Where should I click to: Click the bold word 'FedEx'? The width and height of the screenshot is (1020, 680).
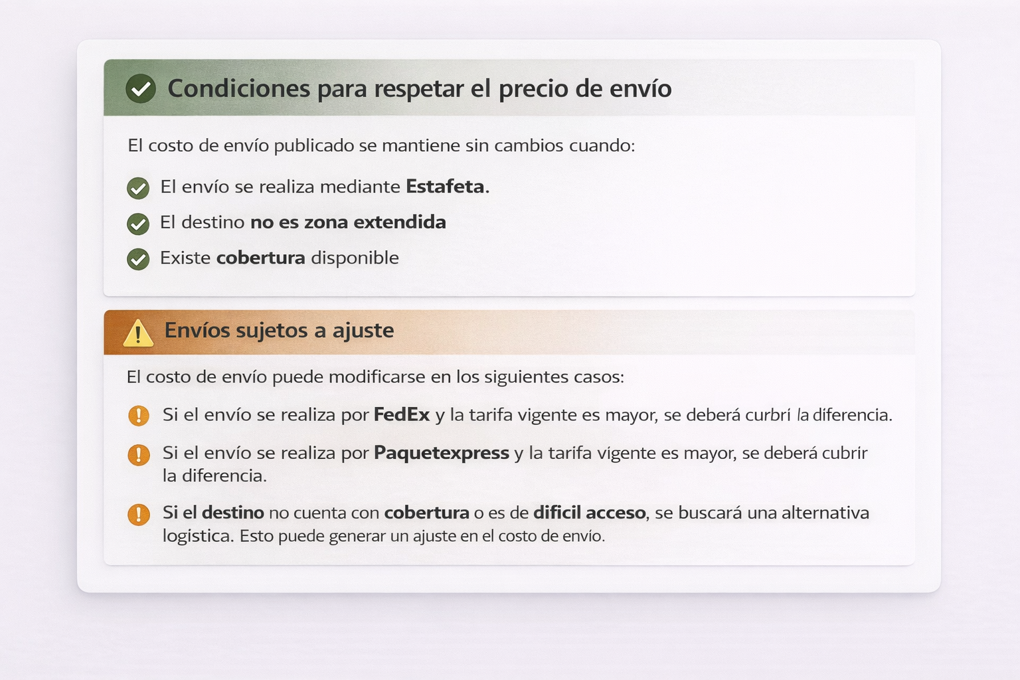point(402,415)
